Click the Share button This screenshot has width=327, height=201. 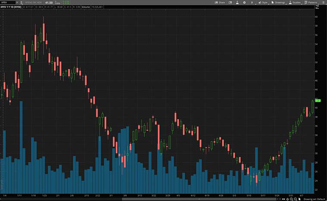coord(220,3)
